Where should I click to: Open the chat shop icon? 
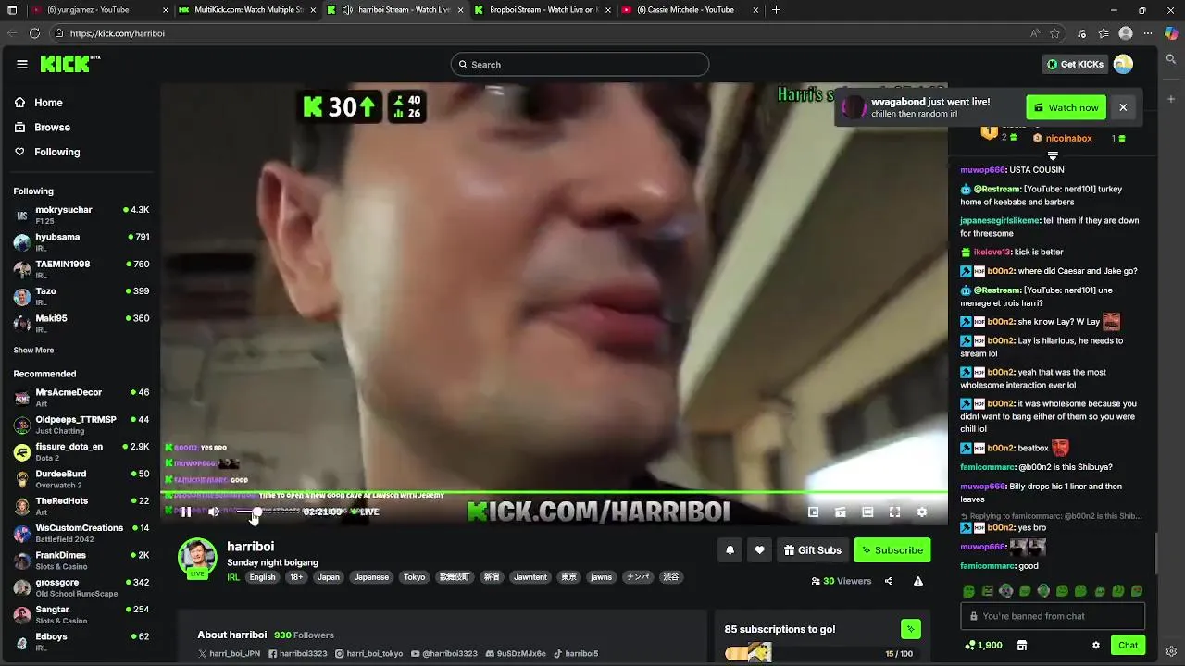coord(1022,645)
